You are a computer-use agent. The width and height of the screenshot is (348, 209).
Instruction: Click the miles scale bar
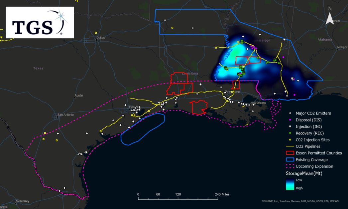[x=178, y=199]
